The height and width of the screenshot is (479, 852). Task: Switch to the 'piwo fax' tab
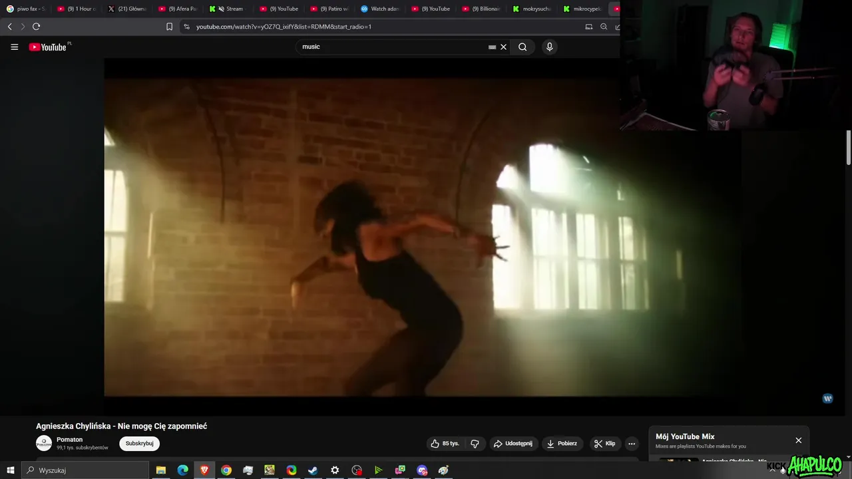[25, 9]
